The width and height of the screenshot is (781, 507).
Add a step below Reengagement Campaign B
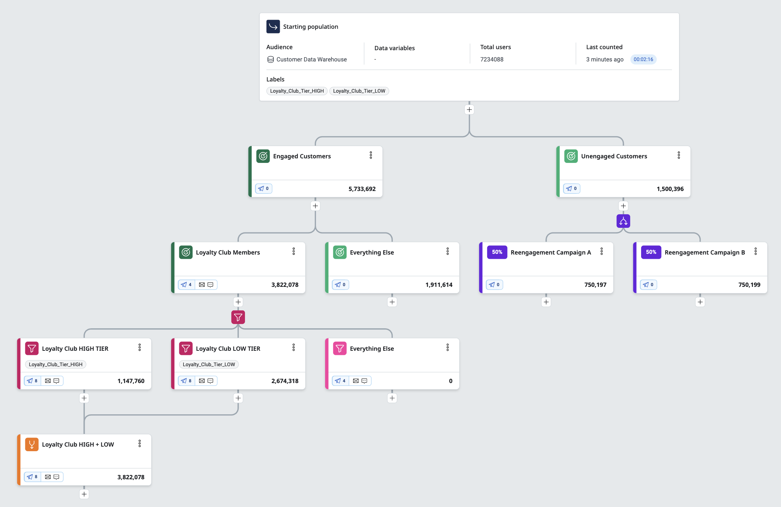click(700, 302)
